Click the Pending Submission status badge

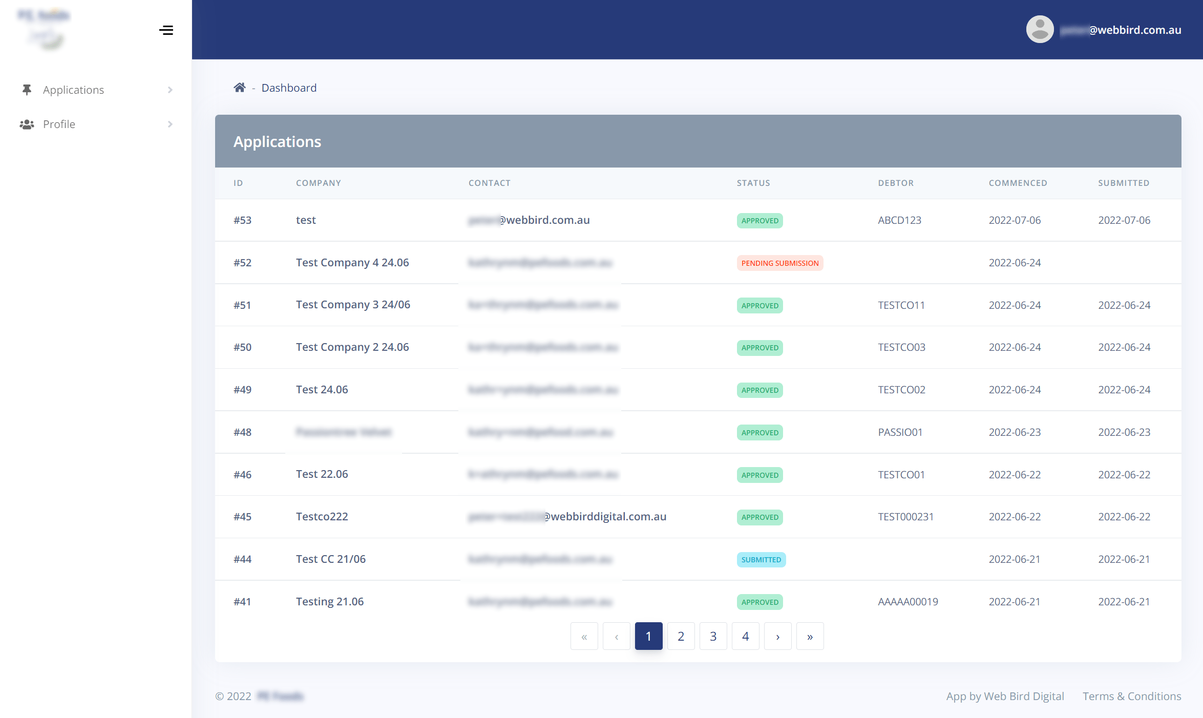pyautogui.click(x=780, y=263)
